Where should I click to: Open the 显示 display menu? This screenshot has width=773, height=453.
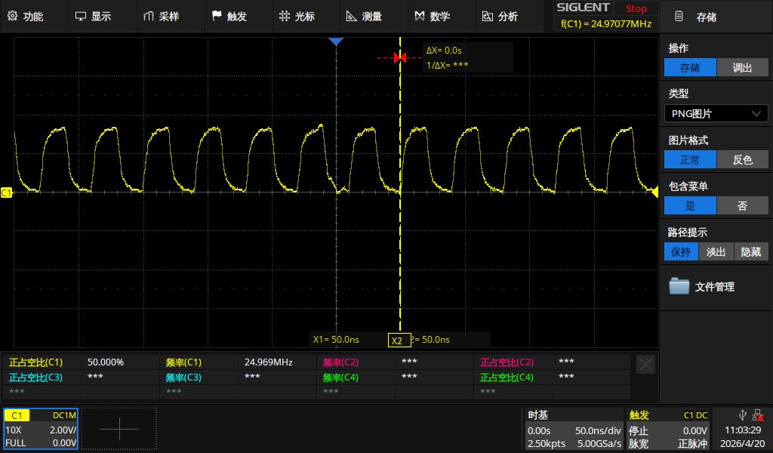click(93, 17)
